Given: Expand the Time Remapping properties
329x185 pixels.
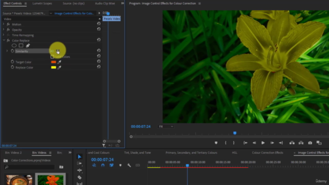Looking at the screenshot, I should 4,35.
